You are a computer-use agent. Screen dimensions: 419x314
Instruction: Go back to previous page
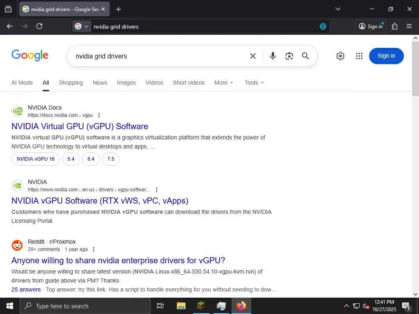tap(10, 26)
